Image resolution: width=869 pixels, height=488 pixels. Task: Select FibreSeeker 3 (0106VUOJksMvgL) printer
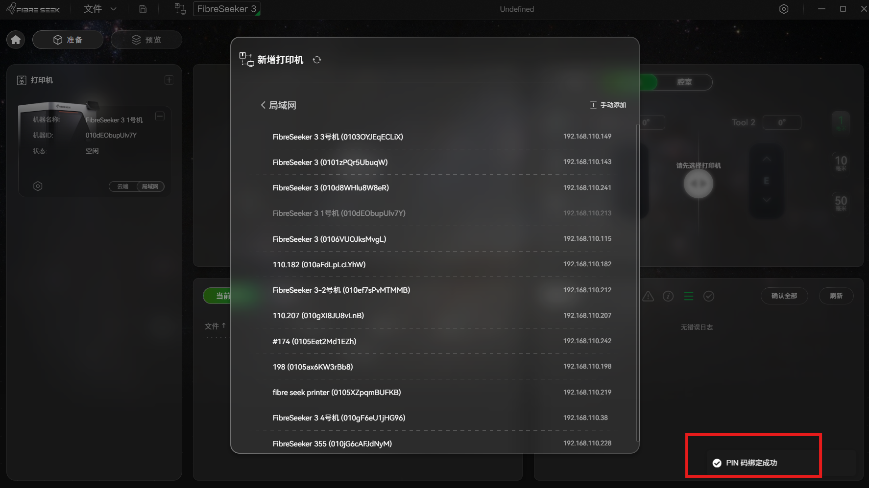442,239
